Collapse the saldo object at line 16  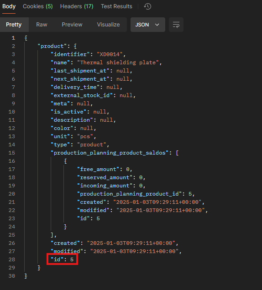[x=65, y=161]
